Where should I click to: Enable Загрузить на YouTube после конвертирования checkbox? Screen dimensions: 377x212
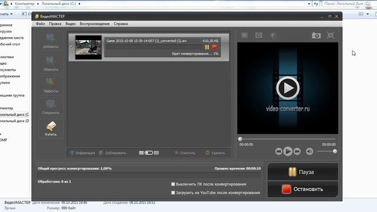pos(173,193)
